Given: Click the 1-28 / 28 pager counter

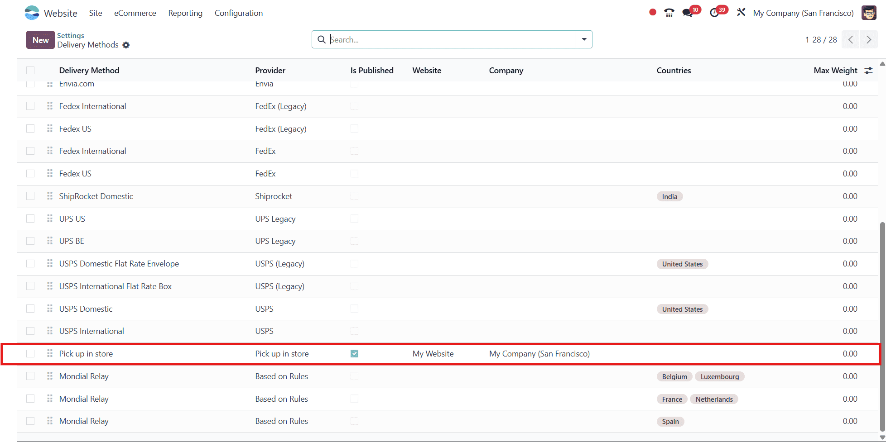Looking at the screenshot, I should 821,40.
